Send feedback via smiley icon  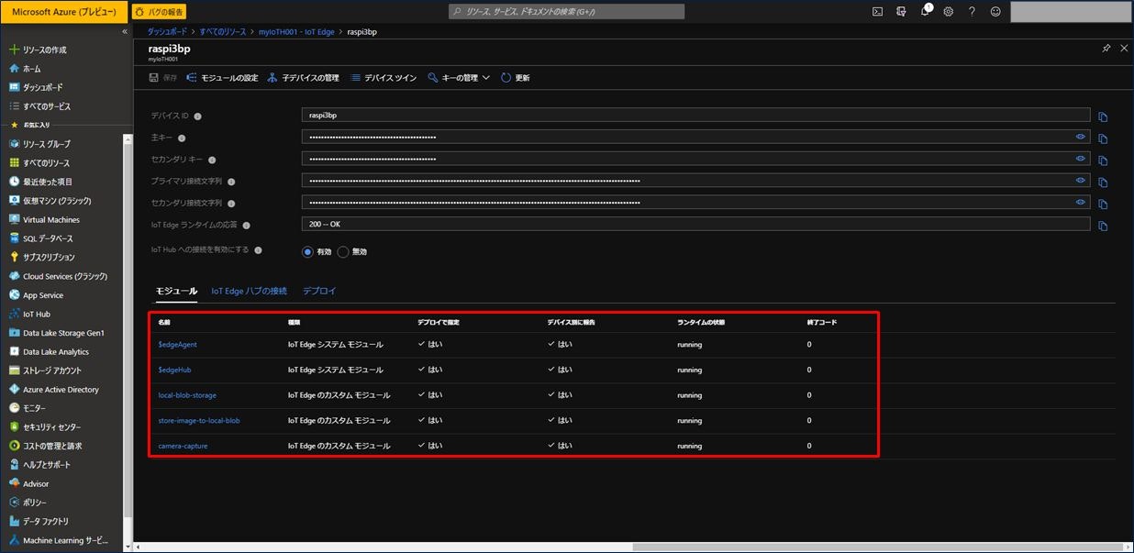pos(995,11)
